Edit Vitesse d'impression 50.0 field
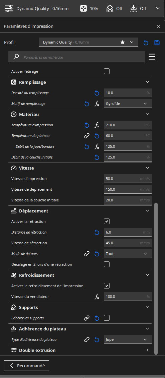 point(128,179)
